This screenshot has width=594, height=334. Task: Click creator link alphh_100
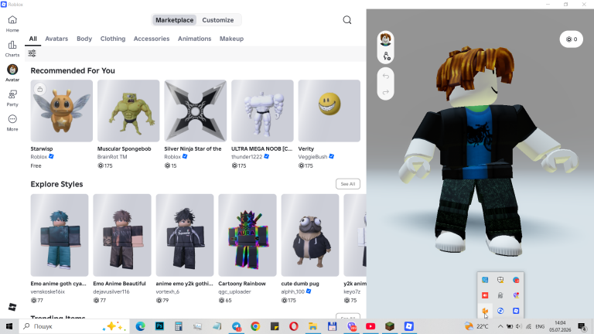tap(293, 291)
